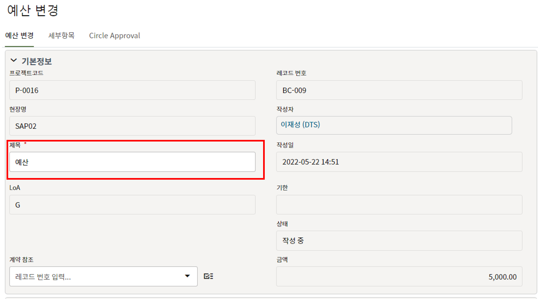538x299 pixels.
Task: Switch to the 세부항목 tab
Action: [61, 36]
